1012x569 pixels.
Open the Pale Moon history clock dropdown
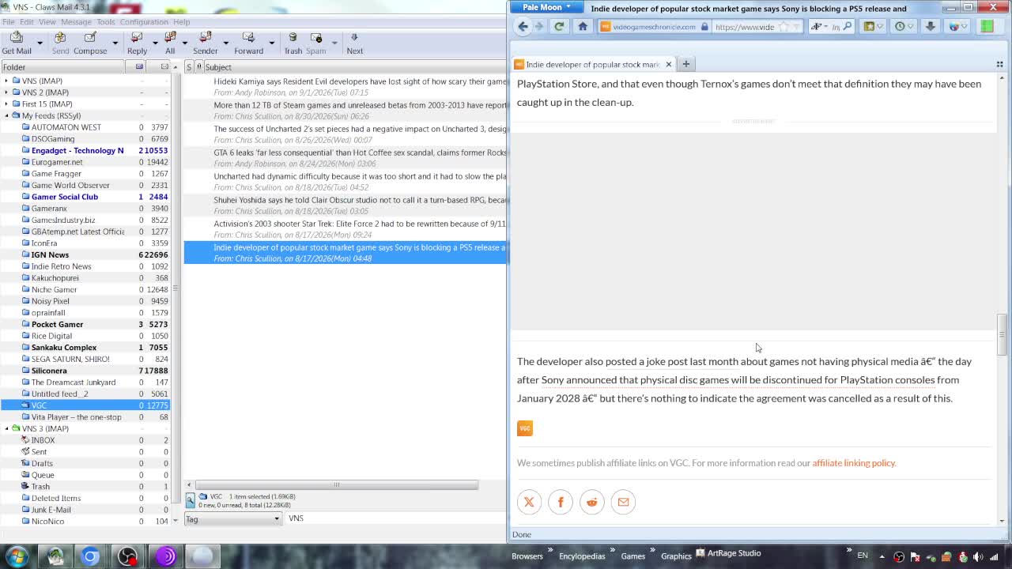[904, 26]
